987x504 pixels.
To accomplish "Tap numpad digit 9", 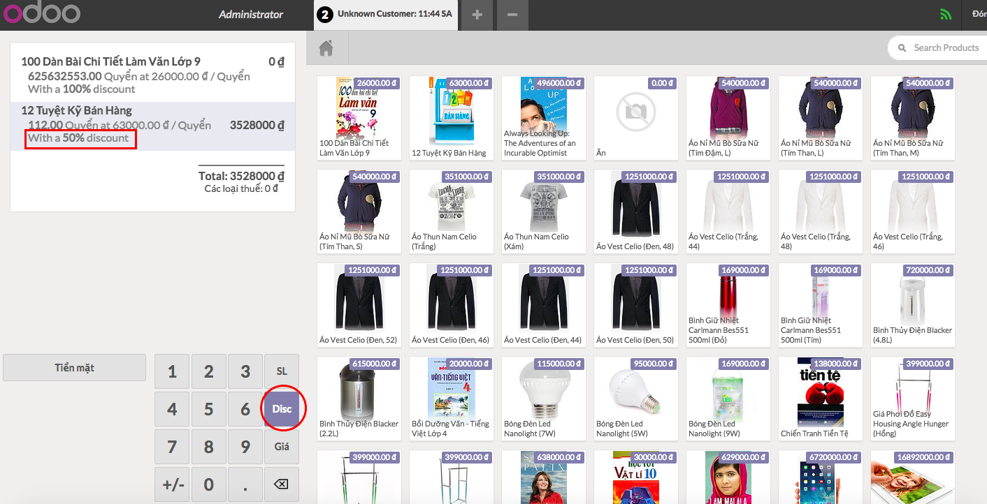I will 245,447.
